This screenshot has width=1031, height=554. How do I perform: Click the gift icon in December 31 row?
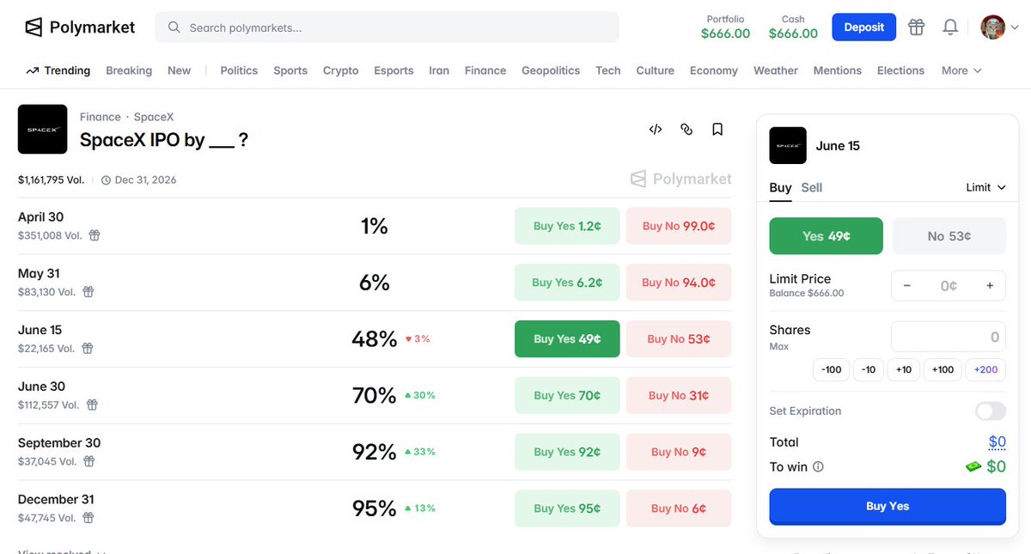88,518
